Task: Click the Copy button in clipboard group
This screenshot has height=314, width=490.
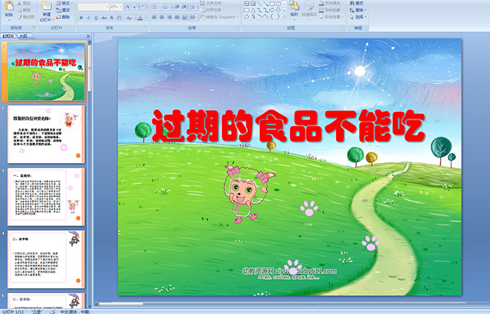Action: (24, 10)
